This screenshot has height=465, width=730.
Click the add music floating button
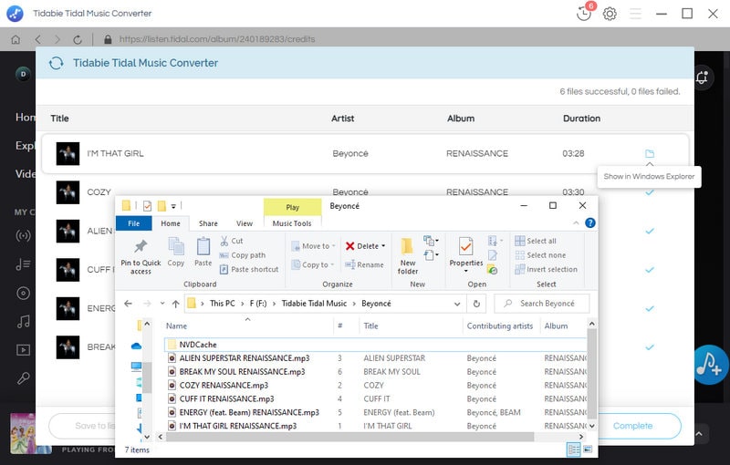710,365
